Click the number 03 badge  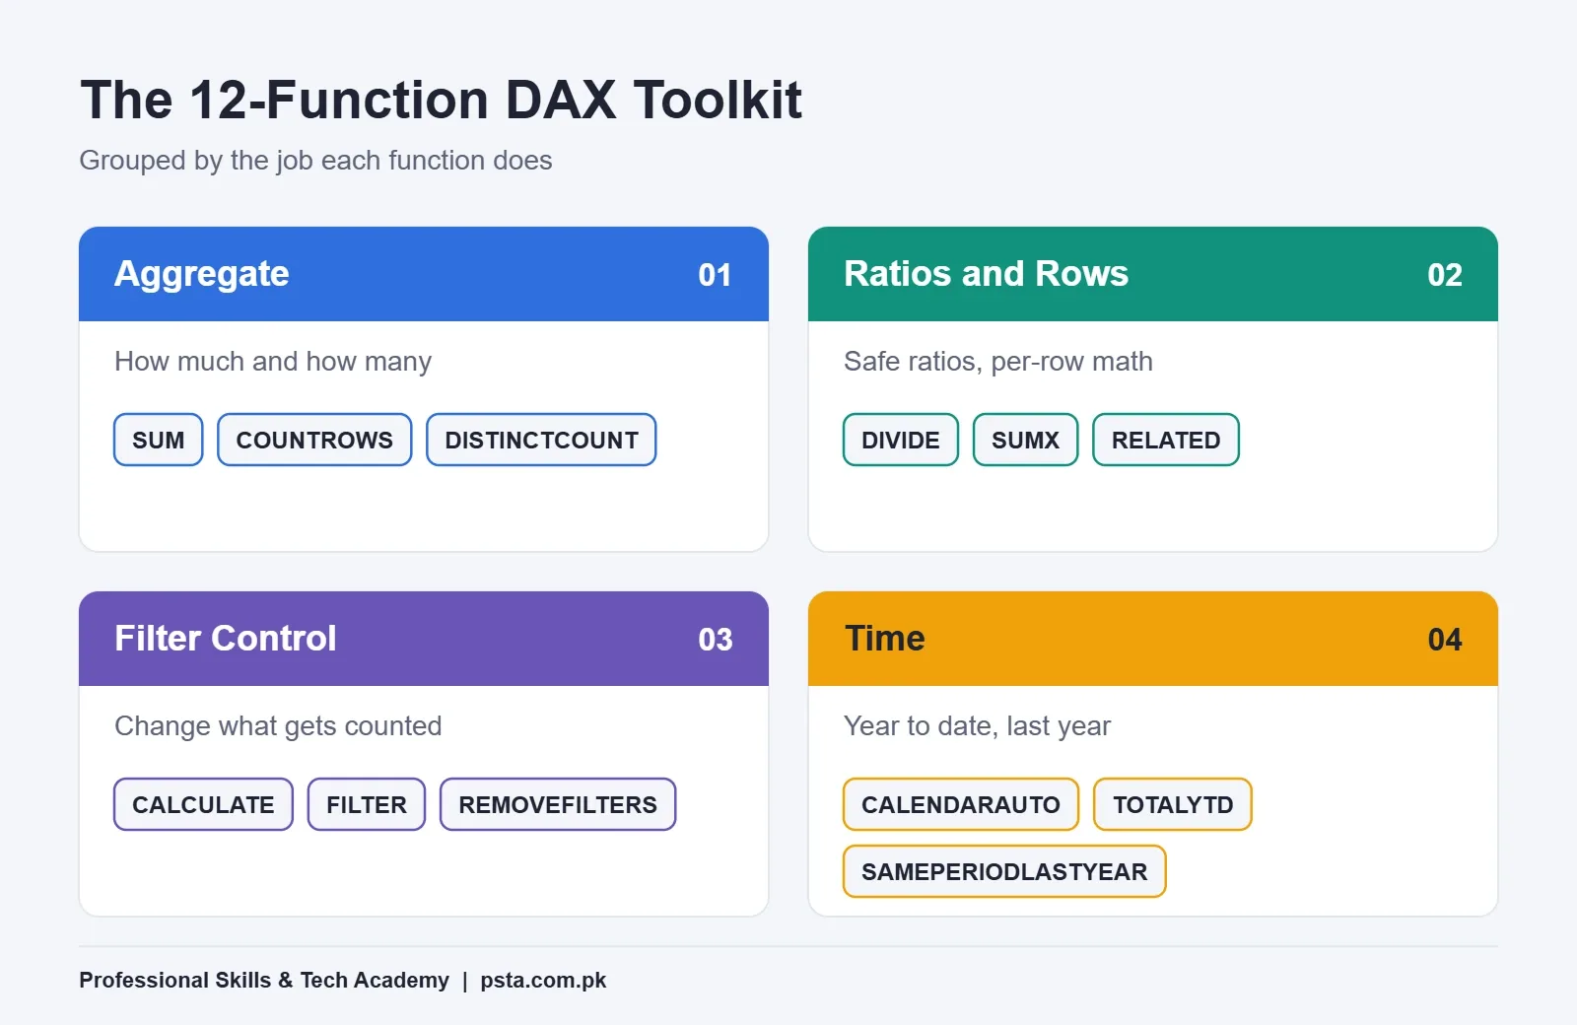[x=715, y=640]
